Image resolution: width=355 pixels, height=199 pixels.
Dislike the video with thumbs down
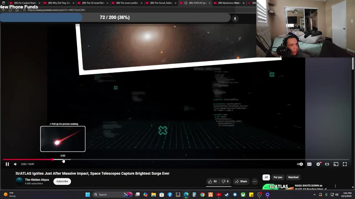pyautogui.click(x=225, y=181)
